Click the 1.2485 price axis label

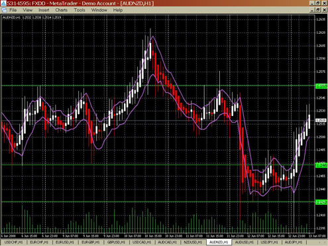pos(321,150)
